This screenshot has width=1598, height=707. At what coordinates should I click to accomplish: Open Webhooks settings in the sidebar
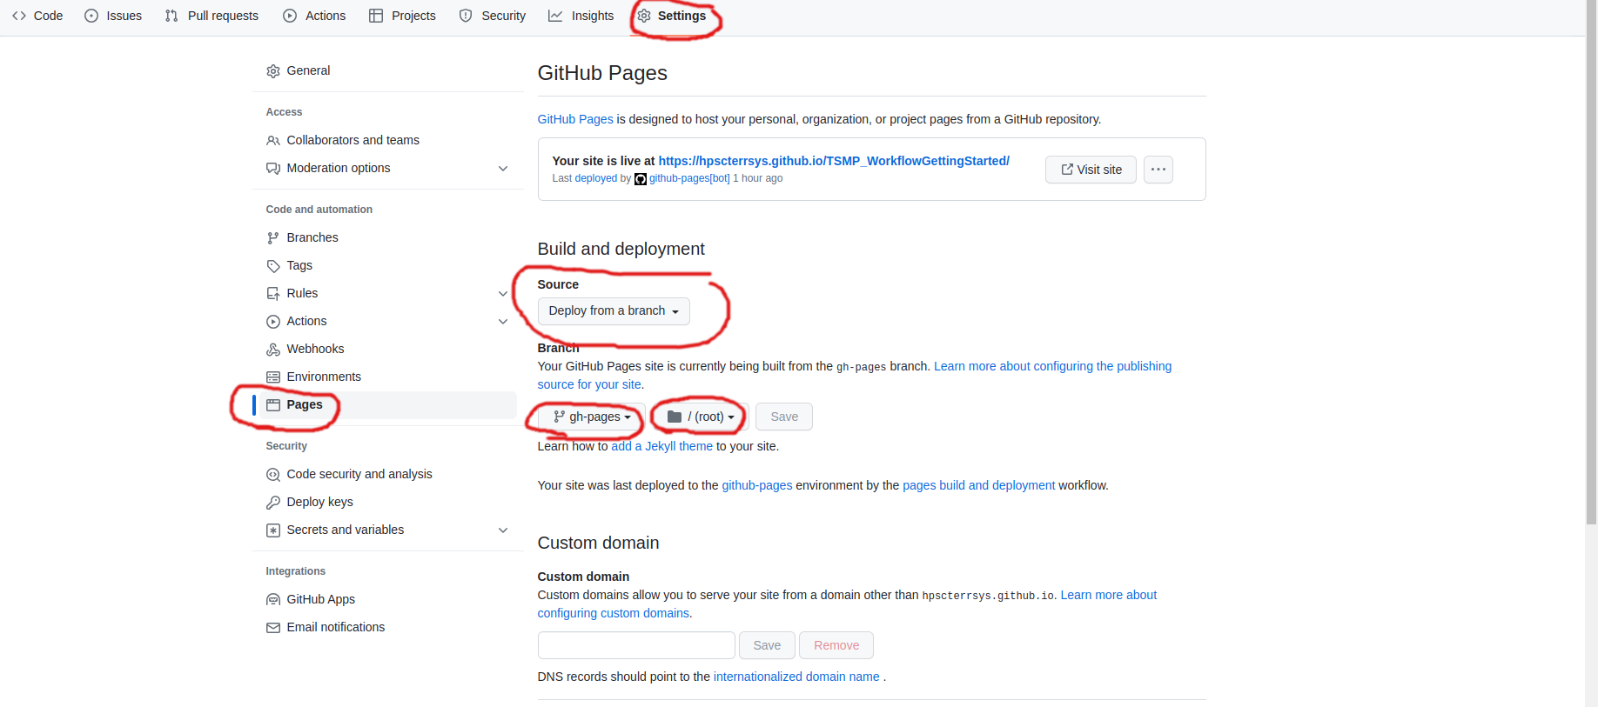tap(389, 350)
